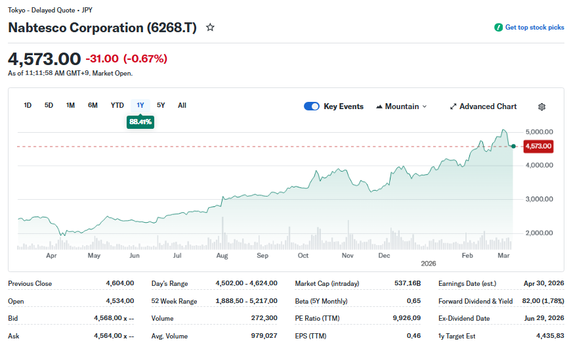Screen dimensions: 569x347
Task: Select the 1D time range
Action: [x=28, y=105]
